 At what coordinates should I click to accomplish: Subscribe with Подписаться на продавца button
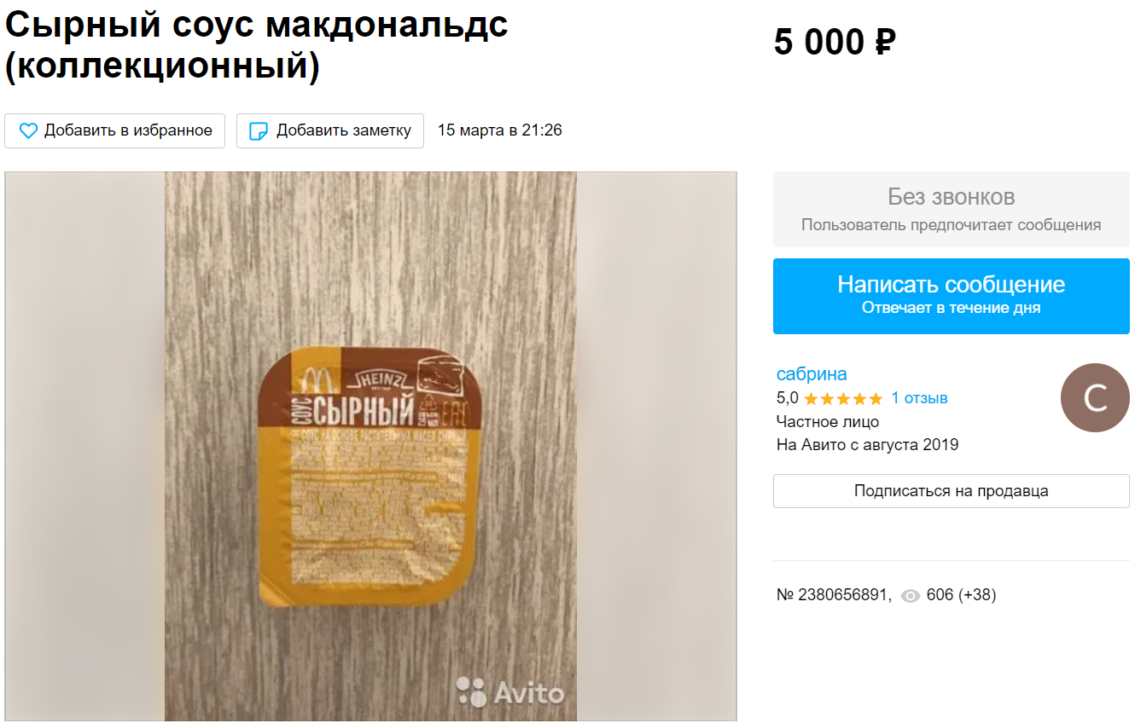951,491
